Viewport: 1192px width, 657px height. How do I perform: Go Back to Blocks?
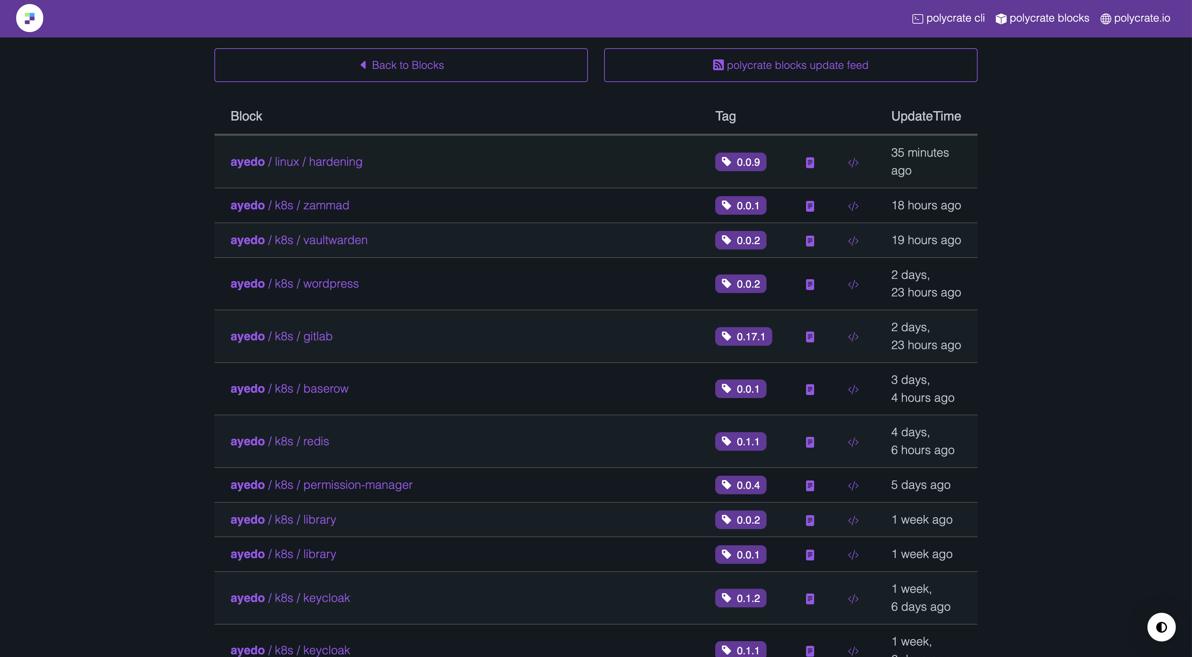pyautogui.click(x=401, y=65)
